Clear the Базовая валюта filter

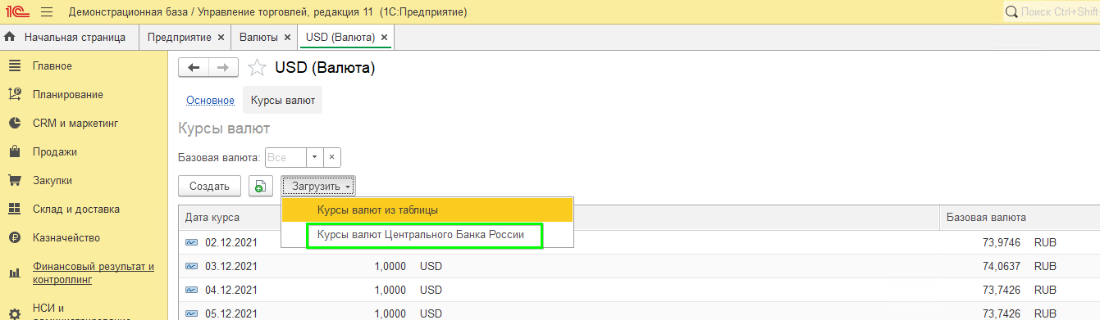coord(332,157)
